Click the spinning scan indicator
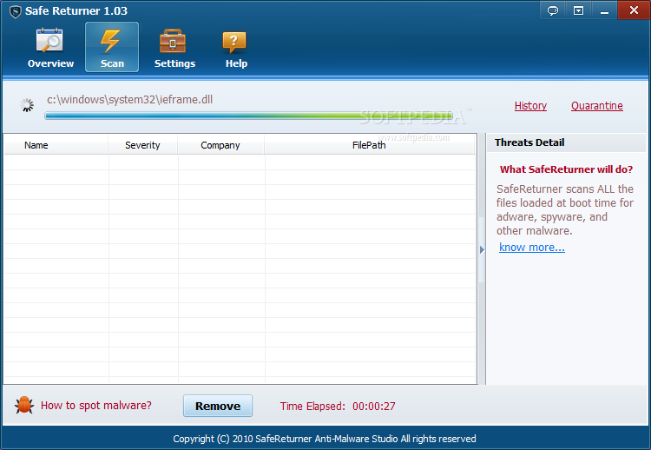The width and height of the screenshot is (651, 450). pos(27,105)
